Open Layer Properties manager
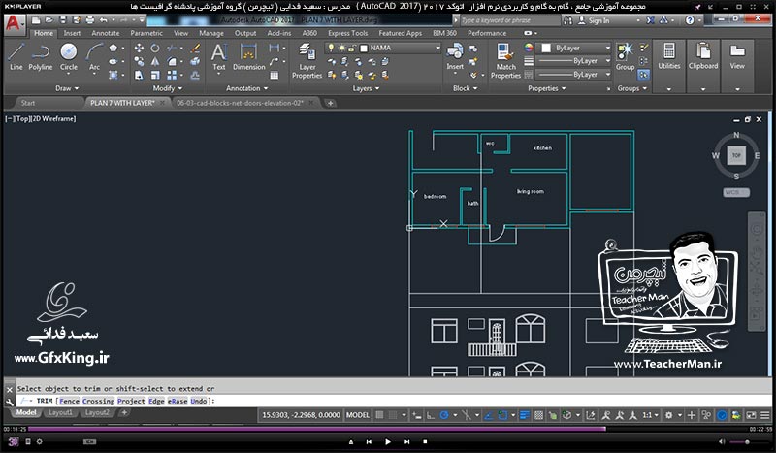 307,61
